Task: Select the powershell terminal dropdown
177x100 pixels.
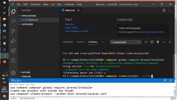Action: tap(126, 42)
